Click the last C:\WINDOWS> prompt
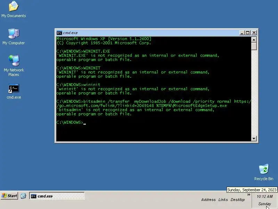The height and width of the screenshot is (209, 278). pyautogui.click(x=70, y=123)
